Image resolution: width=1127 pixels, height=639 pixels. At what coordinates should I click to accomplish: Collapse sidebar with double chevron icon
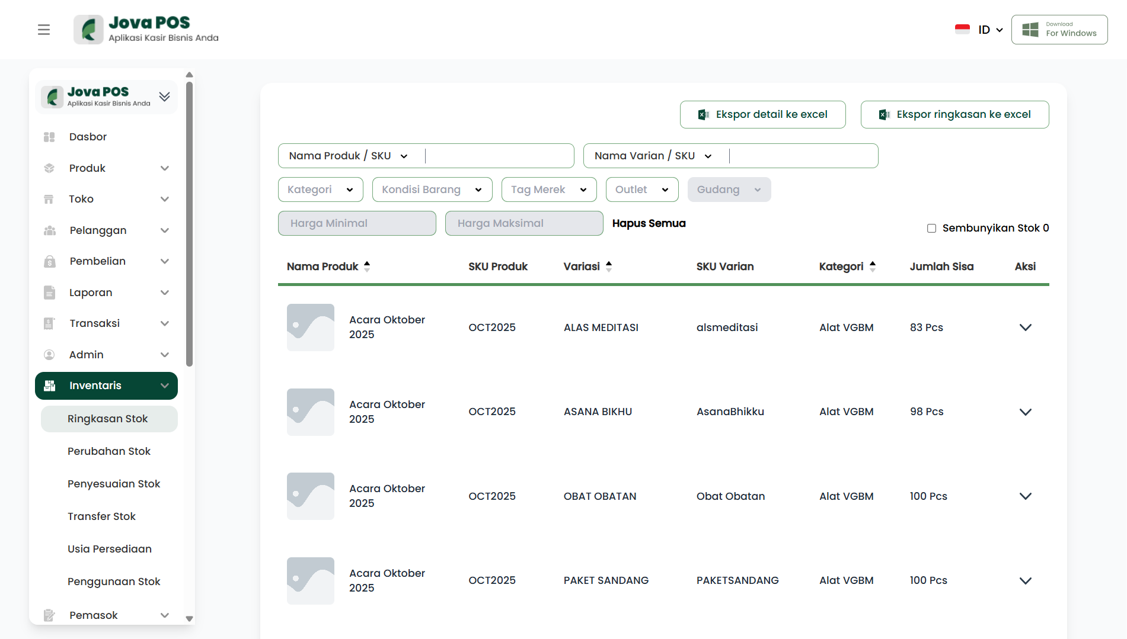click(x=165, y=97)
